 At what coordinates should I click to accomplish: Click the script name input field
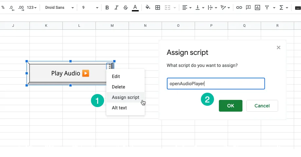[216, 84]
